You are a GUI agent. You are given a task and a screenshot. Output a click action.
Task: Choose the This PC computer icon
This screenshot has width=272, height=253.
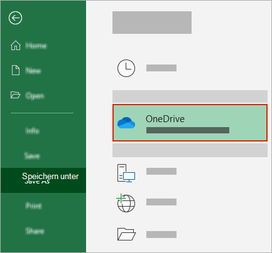(x=126, y=173)
